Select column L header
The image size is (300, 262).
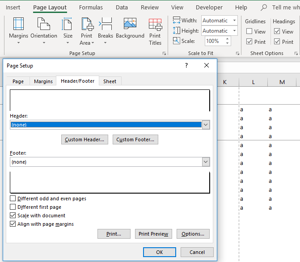pos(254,82)
